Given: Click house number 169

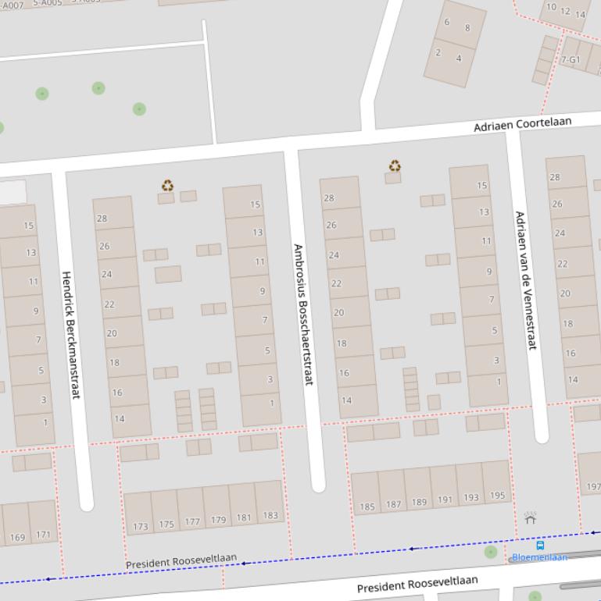Looking at the screenshot, I should click(x=17, y=537).
